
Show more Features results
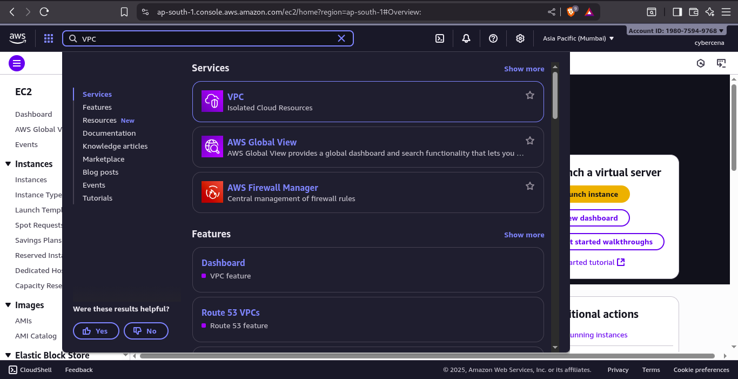tap(524, 235)
